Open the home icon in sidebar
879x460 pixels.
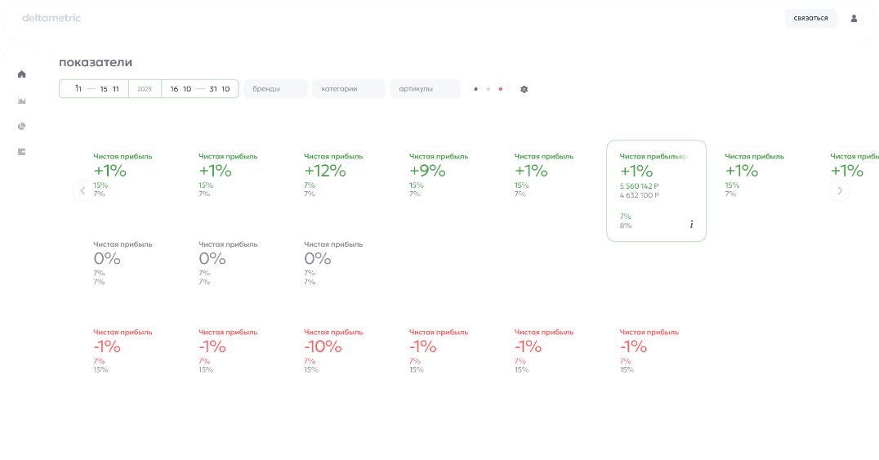(x=22, y=74)
